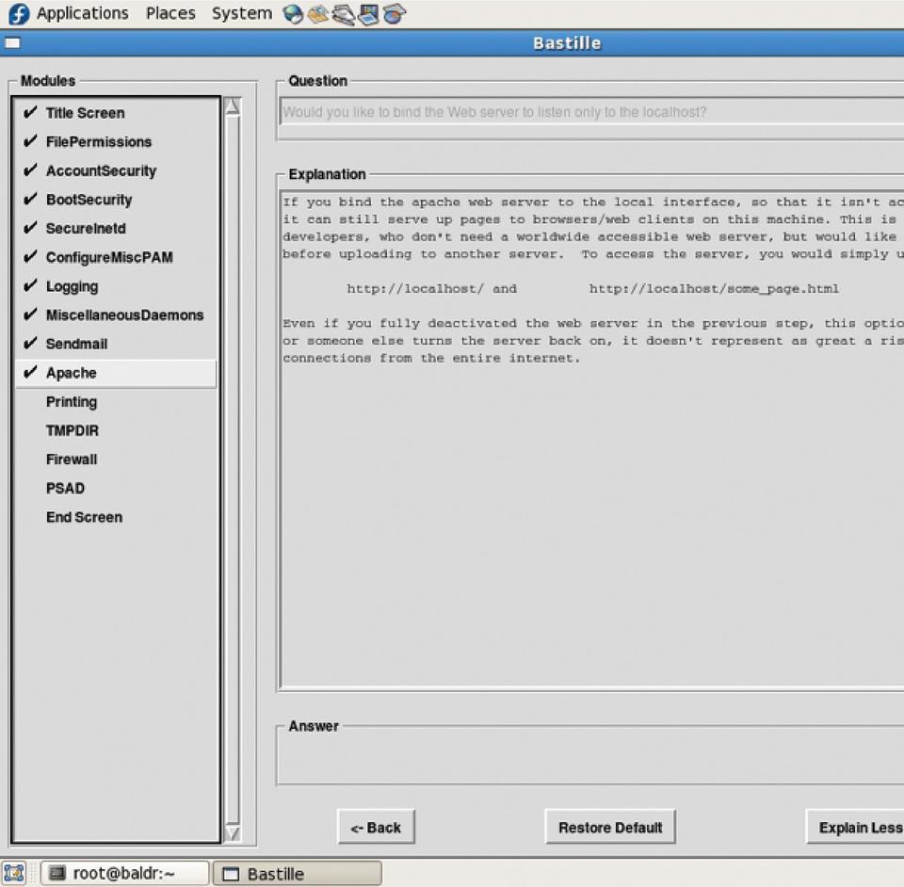Launch the presentation app launcher icon
This screenshot has height=887, width=904.
click(x=368, y=14)
